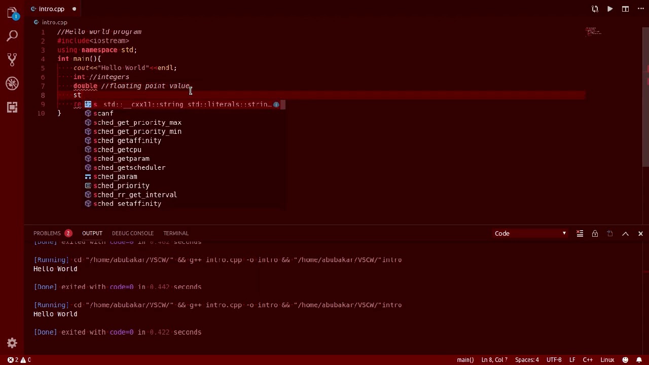Choose sched_get_priority_min suggestion
This screenshot has width=649, height=365.
coord(185,132)
